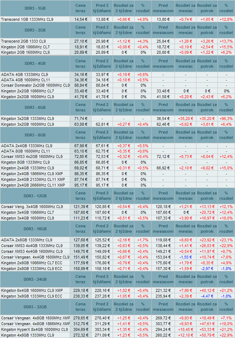This screenshot has width=235, height=338.
Task: Select Corsair Veng. 3x4GB 1600MHz CL9 name
Action: pos(32,207)
